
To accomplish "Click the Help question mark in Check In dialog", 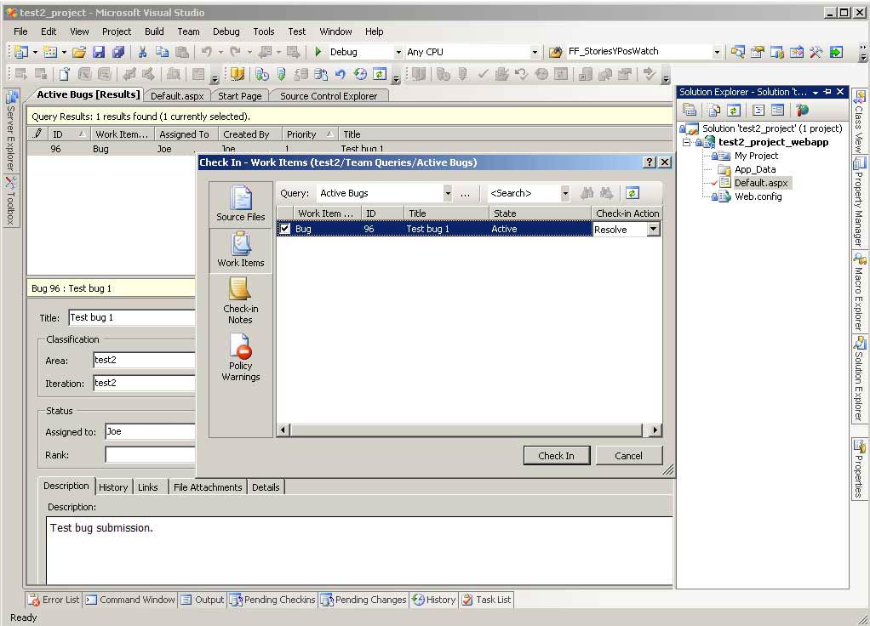I will [x=650, y=162].
